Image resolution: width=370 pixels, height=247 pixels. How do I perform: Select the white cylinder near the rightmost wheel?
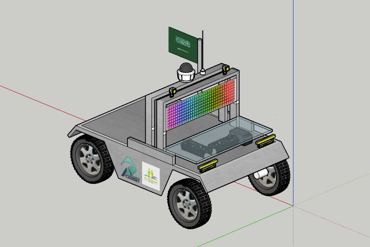261,174
